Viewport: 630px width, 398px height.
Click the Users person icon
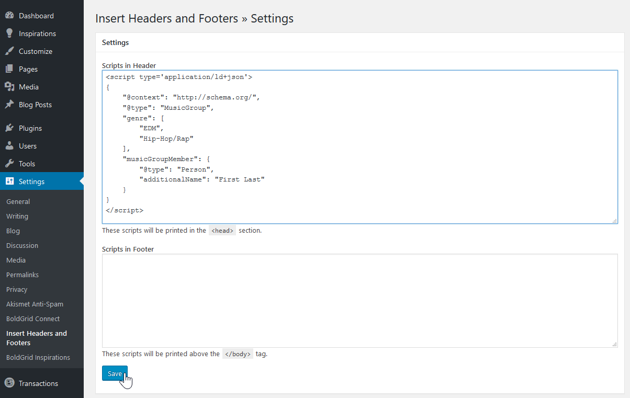click(x=9, y=146)
